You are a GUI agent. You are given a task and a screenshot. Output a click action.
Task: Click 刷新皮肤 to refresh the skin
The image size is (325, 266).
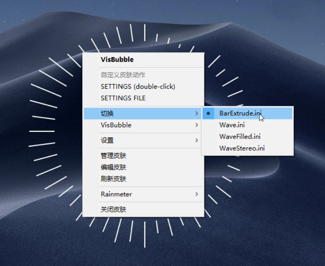[143, 179]
